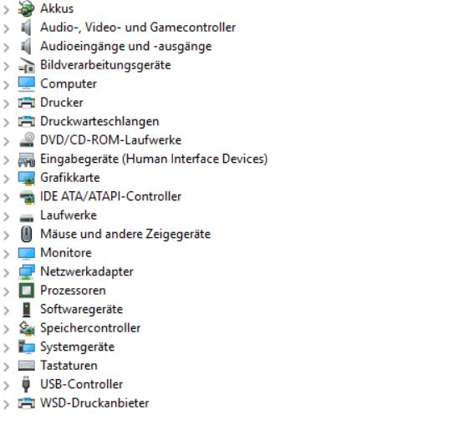Expand the IDE ATA/ATAPI-Controller node
Viewport: 458px width, 425px height.
(x=7, y=198)
